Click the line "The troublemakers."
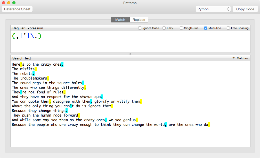The height and width of the screenshot is (158, 260). click(x=30, y=78)
